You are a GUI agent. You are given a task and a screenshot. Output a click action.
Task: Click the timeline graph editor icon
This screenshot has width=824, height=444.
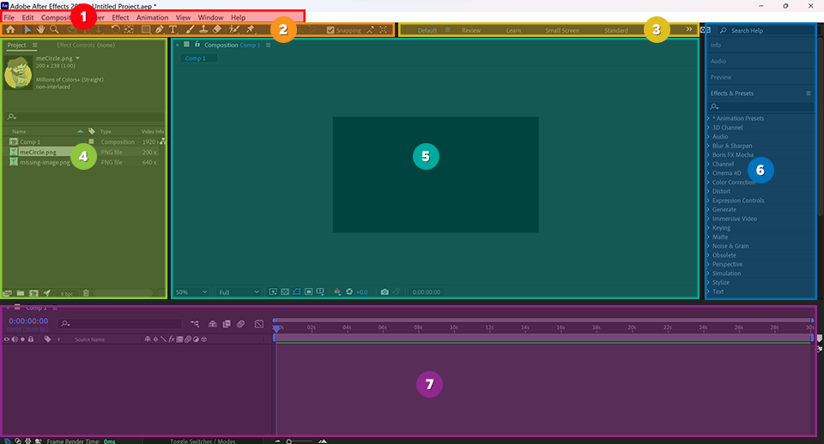coord(259,324)
